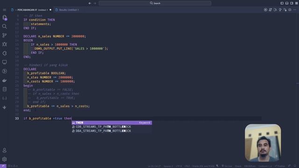
Task: Open the brackets icon view in activity bar
Action: [5, 98]
